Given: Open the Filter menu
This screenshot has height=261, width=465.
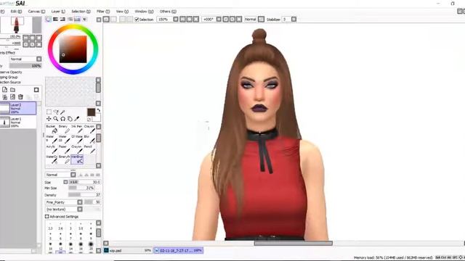Looking at the screenshot, I should pos(103,12).
